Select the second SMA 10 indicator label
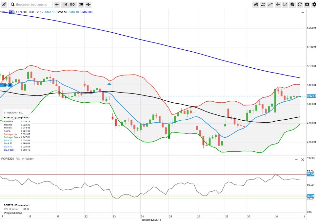This screenshot has width=316, height=222. pos(74,12)
